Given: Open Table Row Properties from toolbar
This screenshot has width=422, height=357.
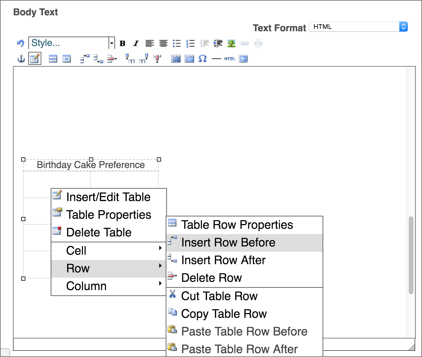Looking at the screenshot, I should click(53, 59).
